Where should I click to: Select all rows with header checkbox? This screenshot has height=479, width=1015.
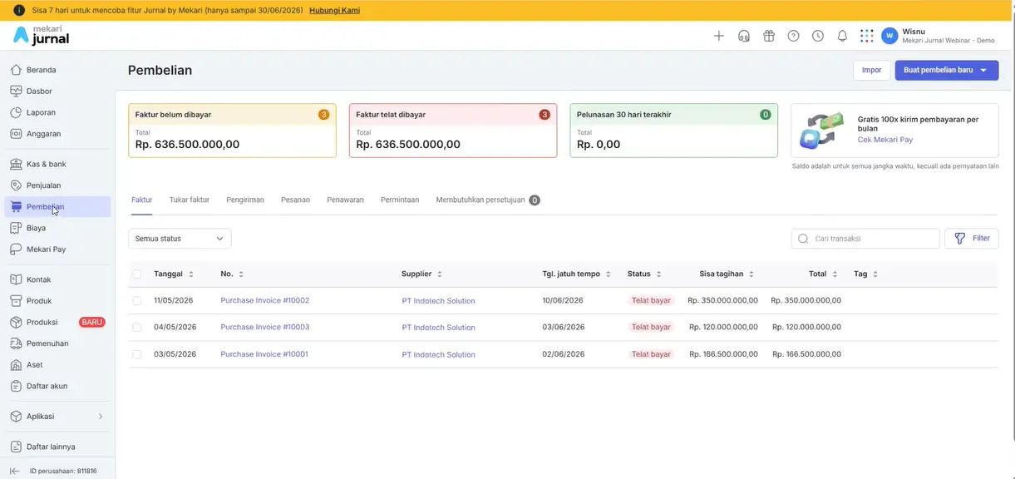point(137,274)
